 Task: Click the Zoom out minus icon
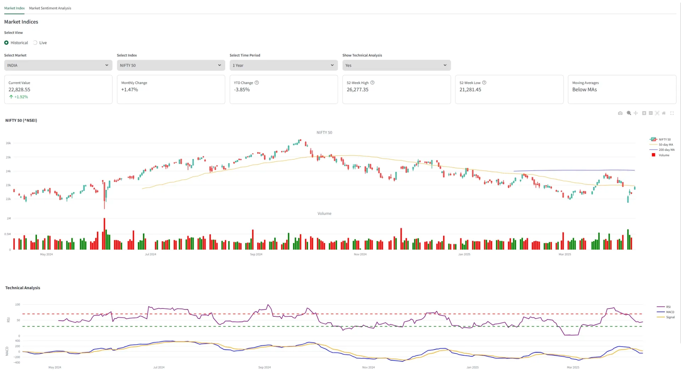pyautogui.click(x=651, y=113)
